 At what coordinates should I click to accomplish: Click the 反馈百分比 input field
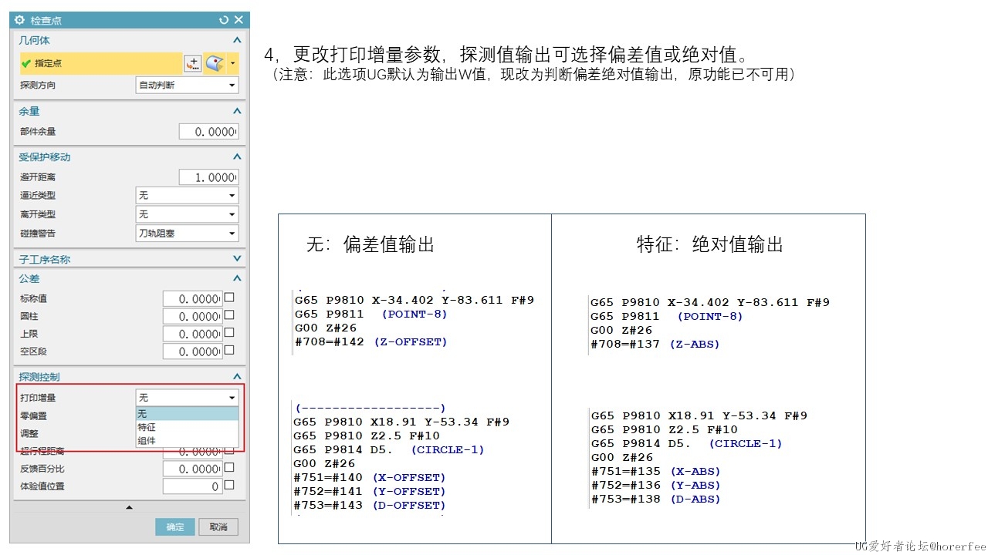pos(192,469)
